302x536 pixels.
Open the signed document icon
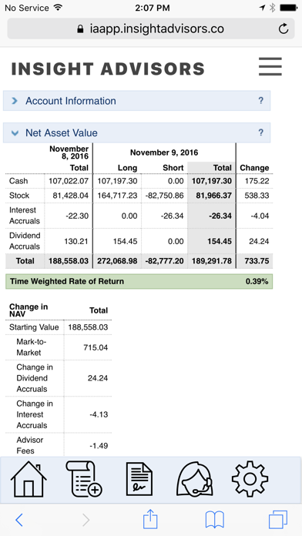139,479
